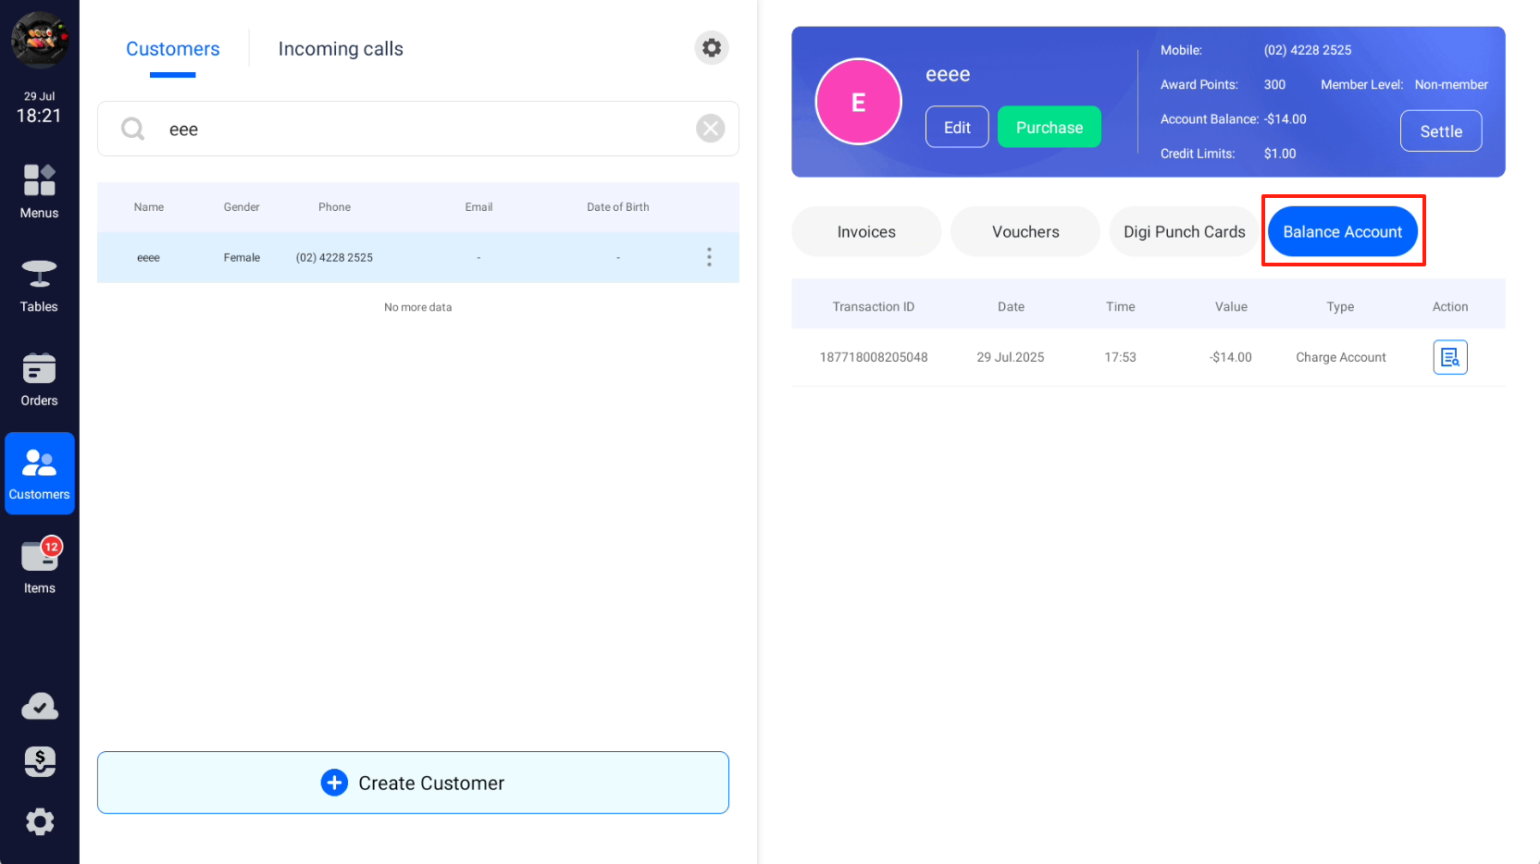Viewport: 1540px width, 864px height.
Task: Open more options for customer eeee
Action: pyautogui.click(x=709, y=257)
